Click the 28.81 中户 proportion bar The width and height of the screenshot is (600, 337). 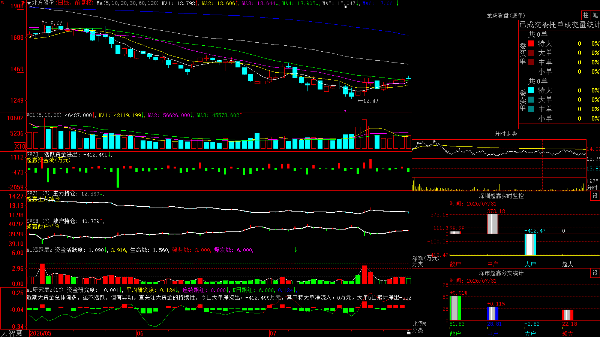coord(493,314)
